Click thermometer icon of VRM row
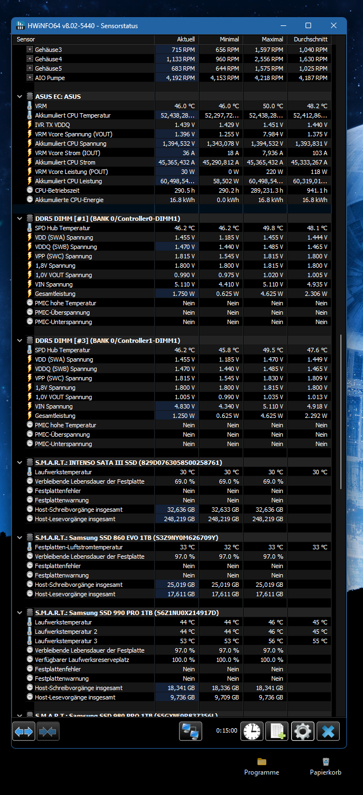 tap(30, 106)
